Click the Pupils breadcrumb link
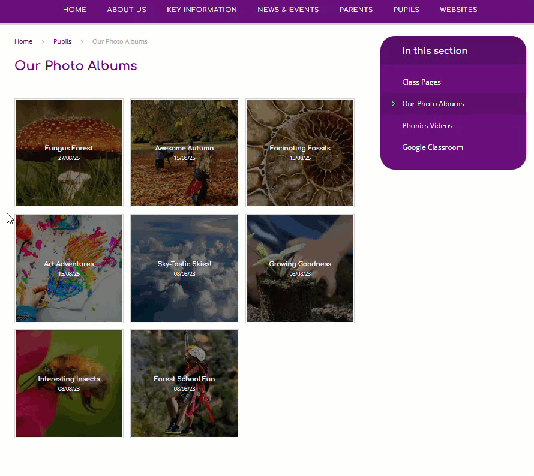This screenshot has height=476, width=534. click(x=62, y=41)
